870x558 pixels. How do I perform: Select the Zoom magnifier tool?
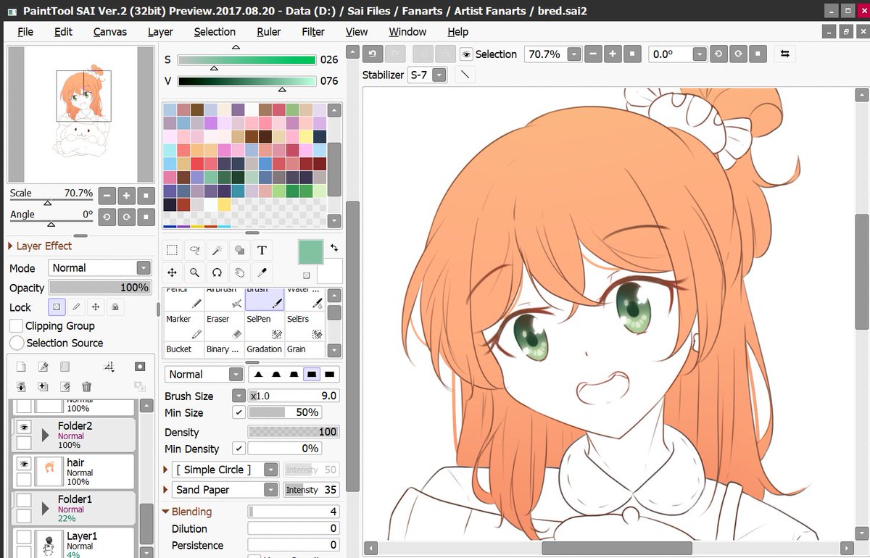(x=194, y=273)
